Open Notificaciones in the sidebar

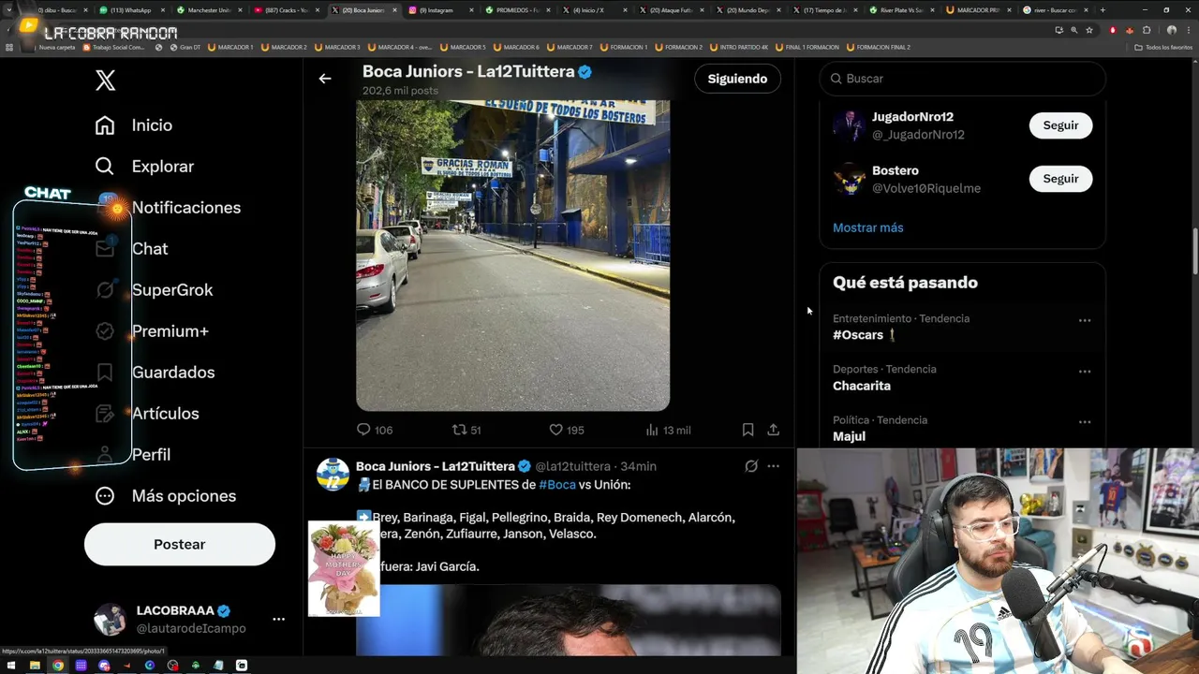(x=168, y=208)
